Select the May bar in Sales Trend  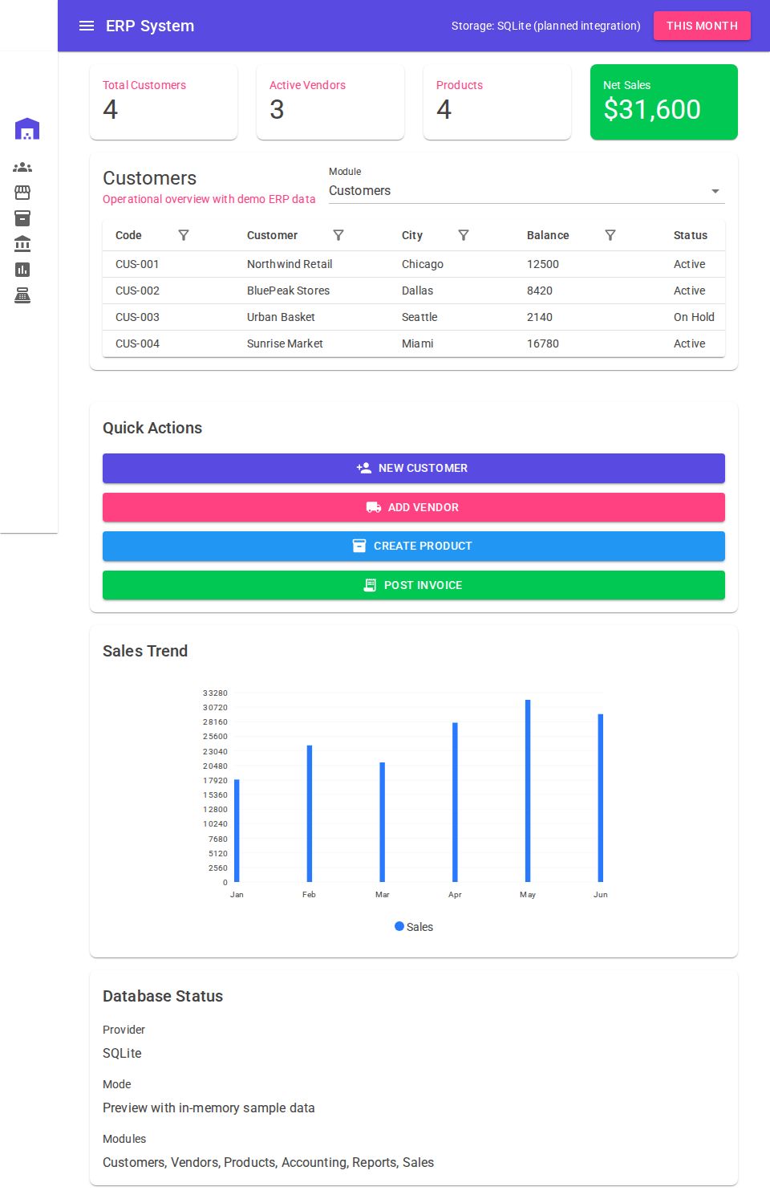(x=527, y=791)
